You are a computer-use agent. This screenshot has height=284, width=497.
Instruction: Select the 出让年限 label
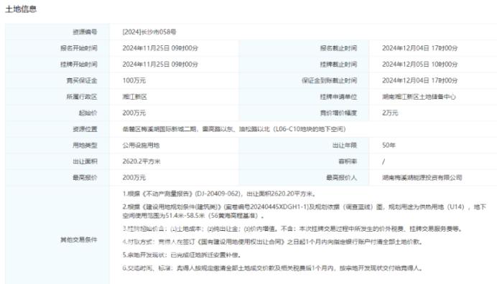pos(345,145)
